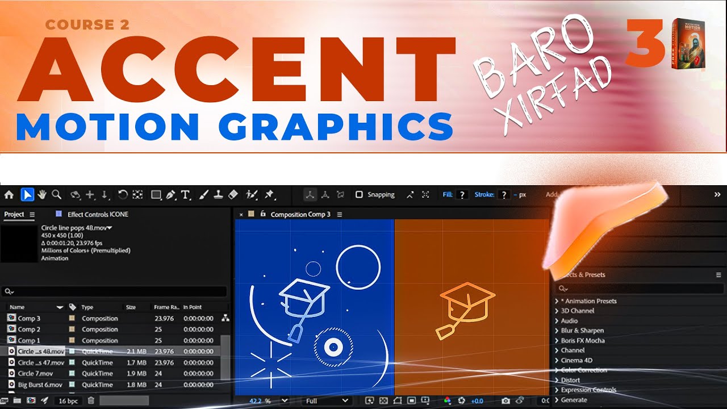Toggle the Snapping checkbox
The height and width of the screenshot is (409, 727).
[359, 195]
